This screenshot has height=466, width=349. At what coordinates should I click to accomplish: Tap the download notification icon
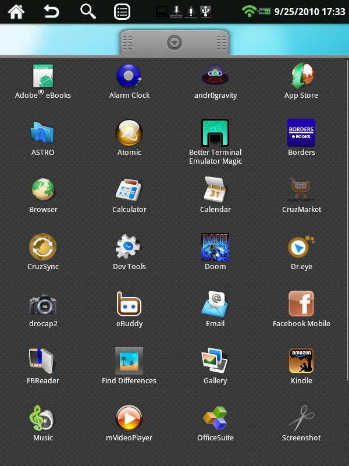(176, 12)
